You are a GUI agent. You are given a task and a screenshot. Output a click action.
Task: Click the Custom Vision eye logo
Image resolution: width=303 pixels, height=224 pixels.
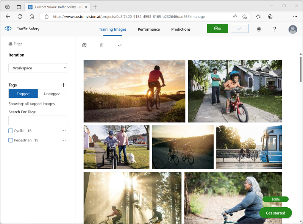tap(8, 29)
